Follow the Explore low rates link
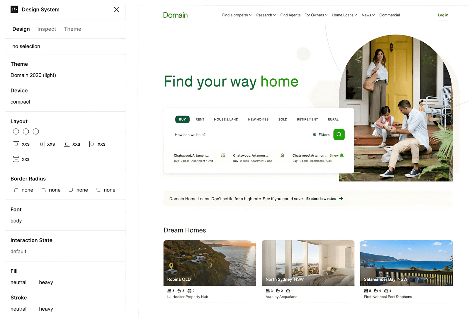Screen dimensions: 469x318 (x=324, y=199)
